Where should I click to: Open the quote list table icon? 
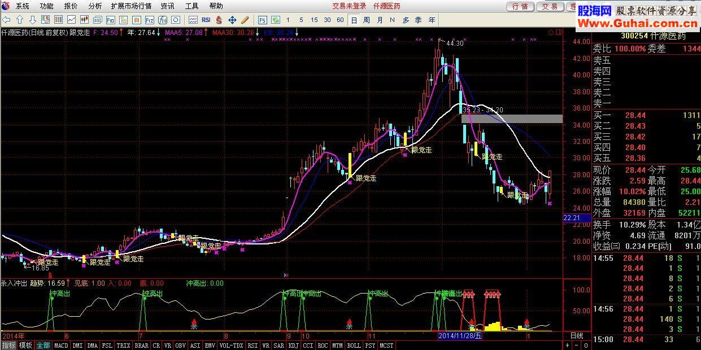click(58, 20)
